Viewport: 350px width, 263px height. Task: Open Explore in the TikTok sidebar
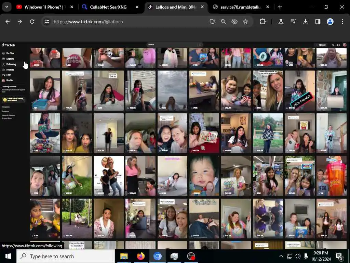click(8, 59)
